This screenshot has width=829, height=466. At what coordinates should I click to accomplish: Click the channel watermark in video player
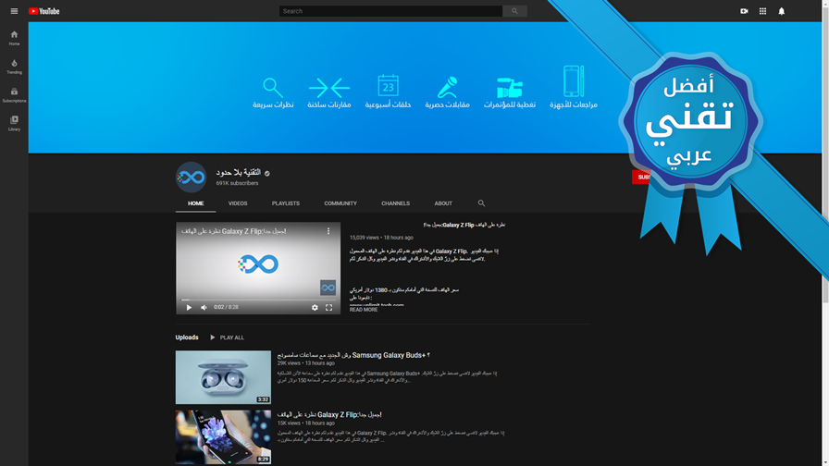(x=328, y=288)
